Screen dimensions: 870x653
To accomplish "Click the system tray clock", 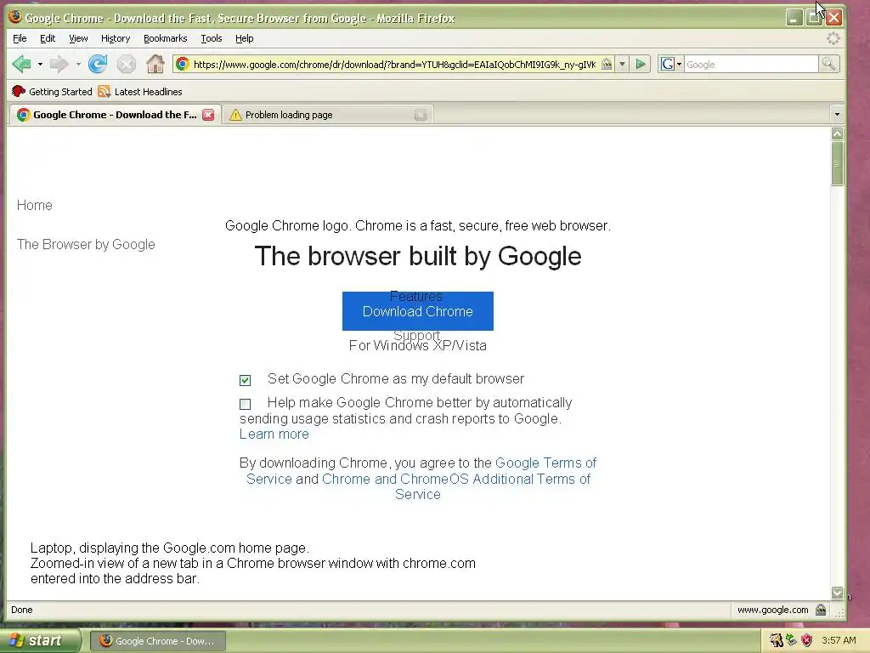I will point(839,640).
